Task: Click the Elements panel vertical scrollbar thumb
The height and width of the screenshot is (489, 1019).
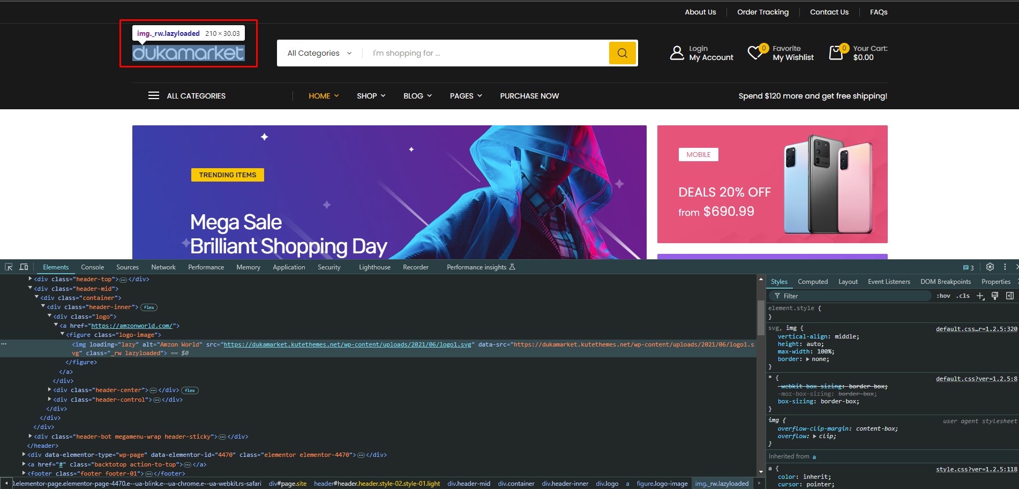Action: pyautogui.click(x=760, y=317)
